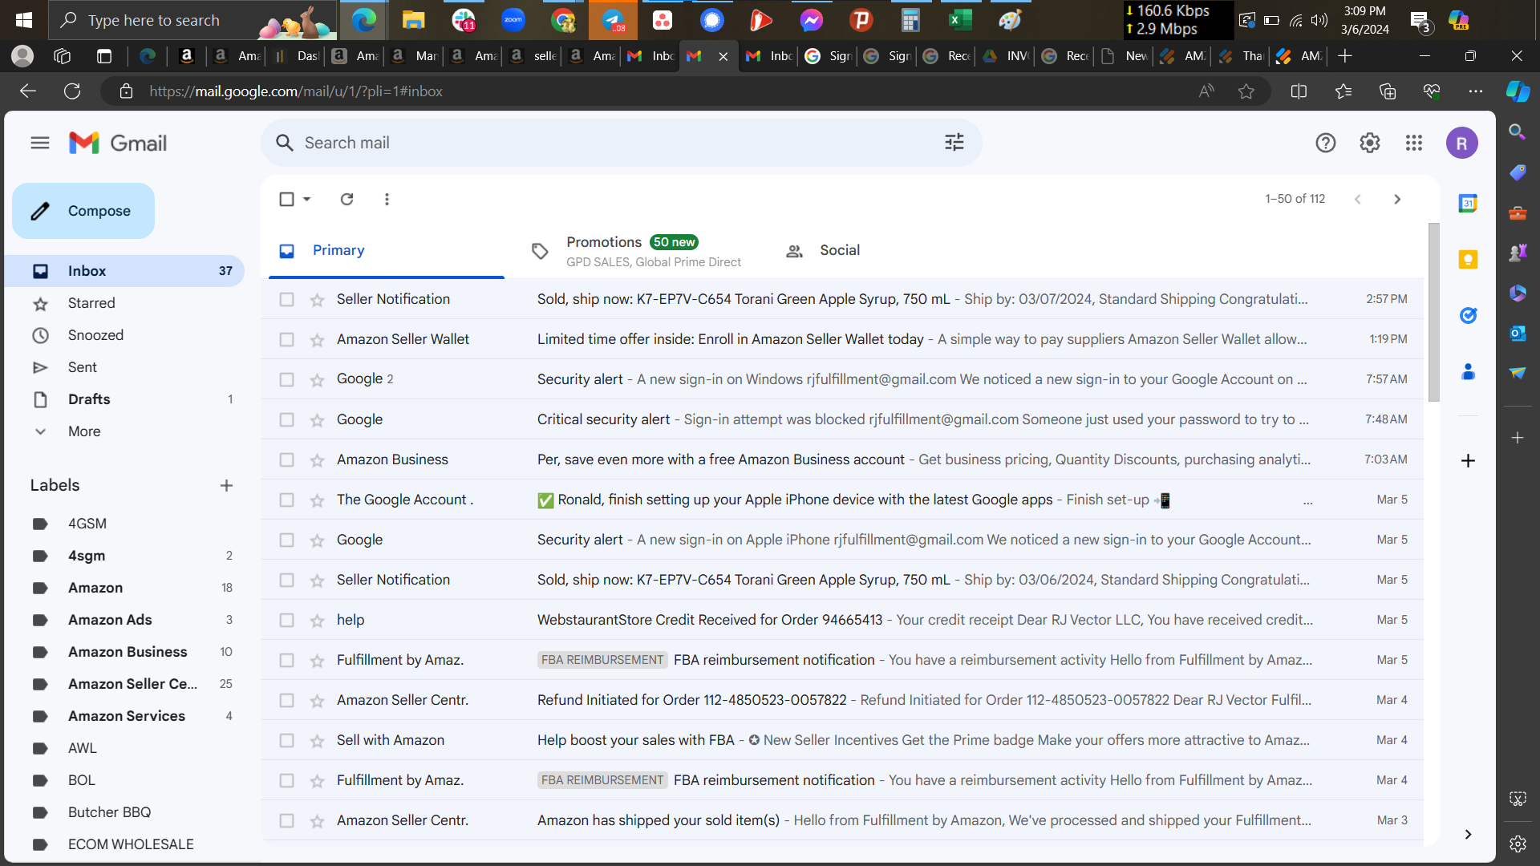Click the browser refresh button

tap(72, 91)
